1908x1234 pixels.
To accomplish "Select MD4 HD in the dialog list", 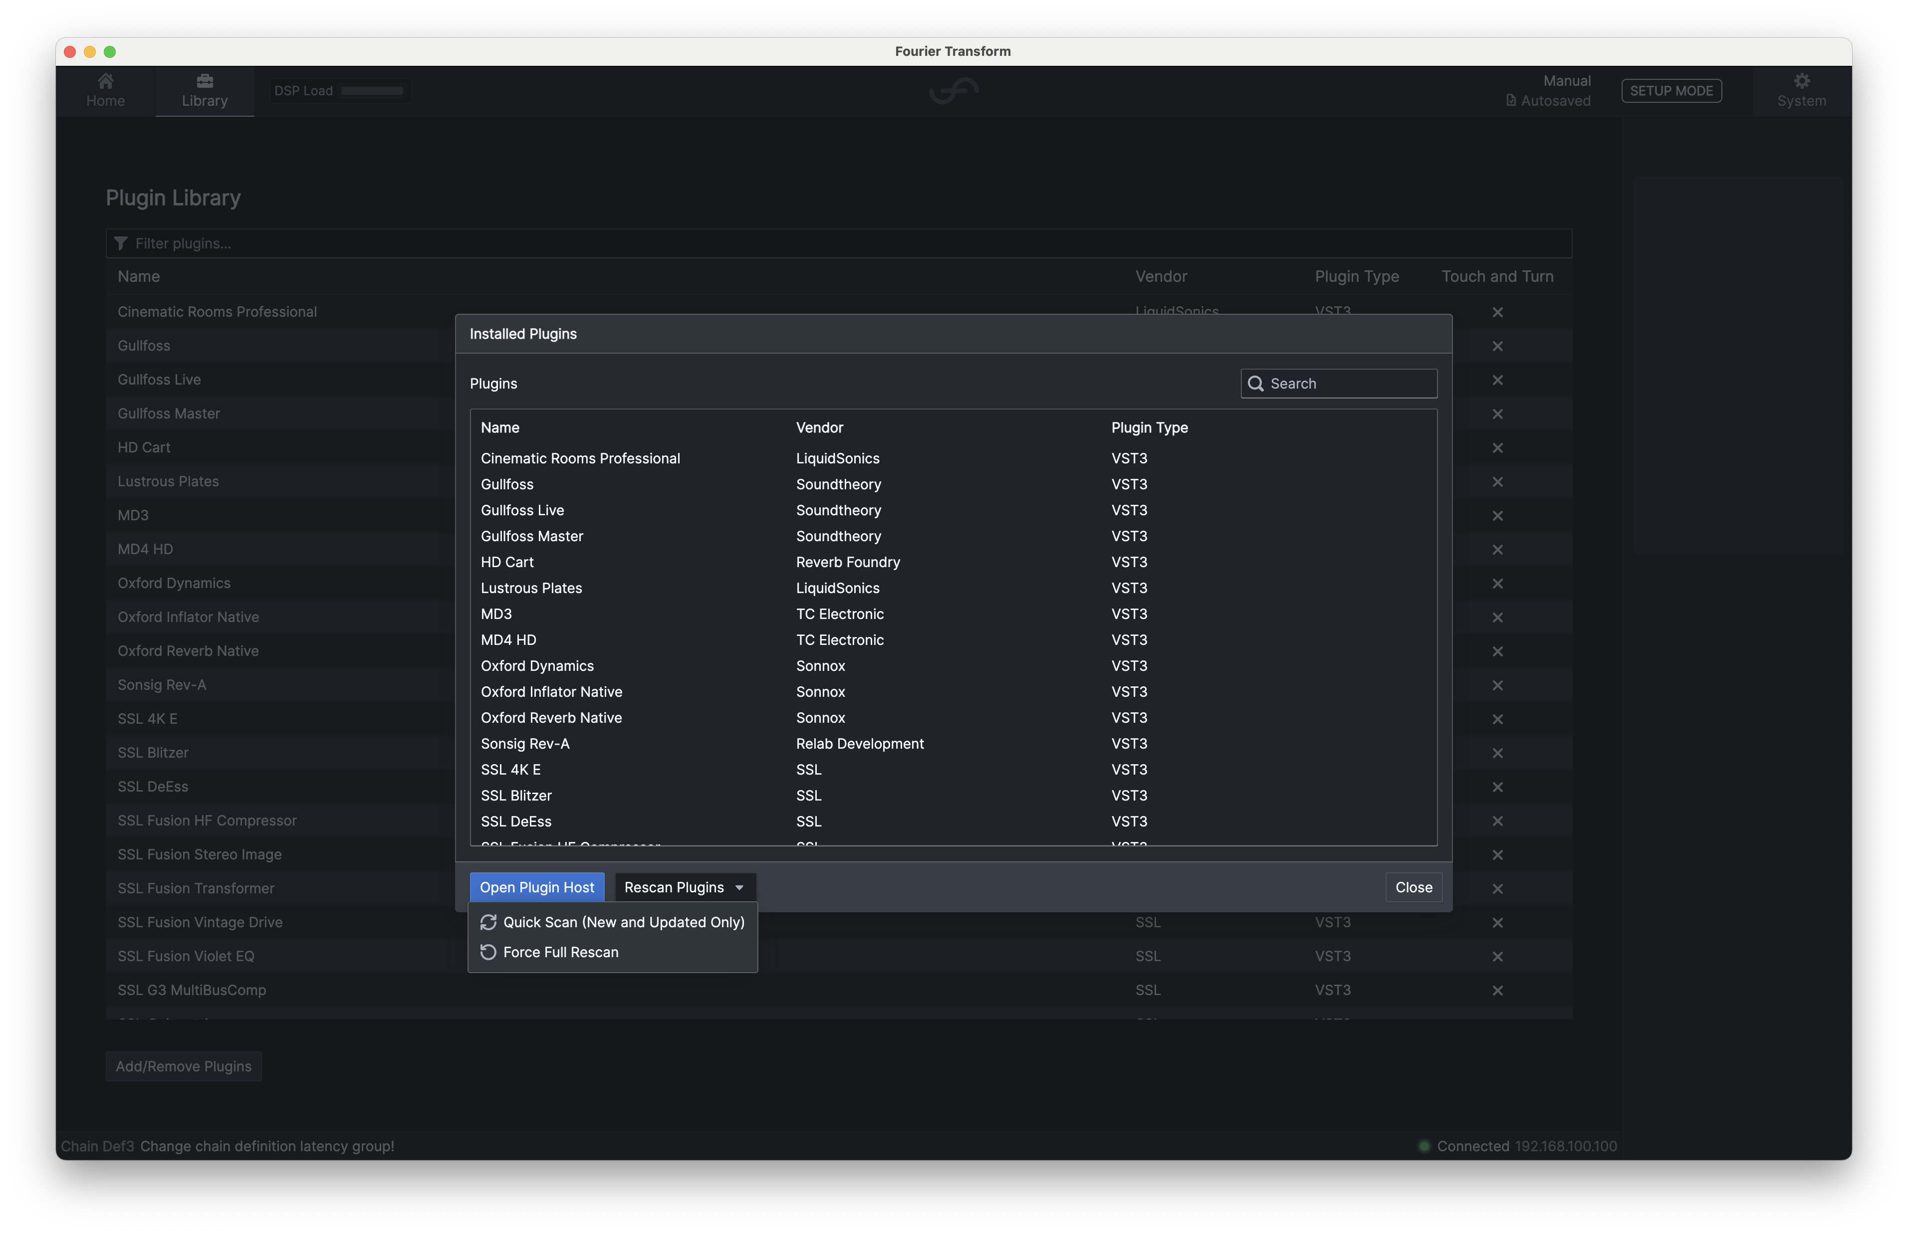I will [x=953, y=639].
